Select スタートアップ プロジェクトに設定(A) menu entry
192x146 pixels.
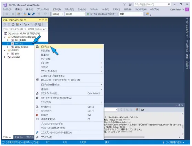[x=69, y=98]
